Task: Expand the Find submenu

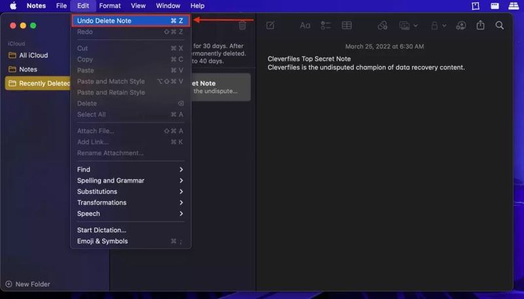Action: coord(130,169)
